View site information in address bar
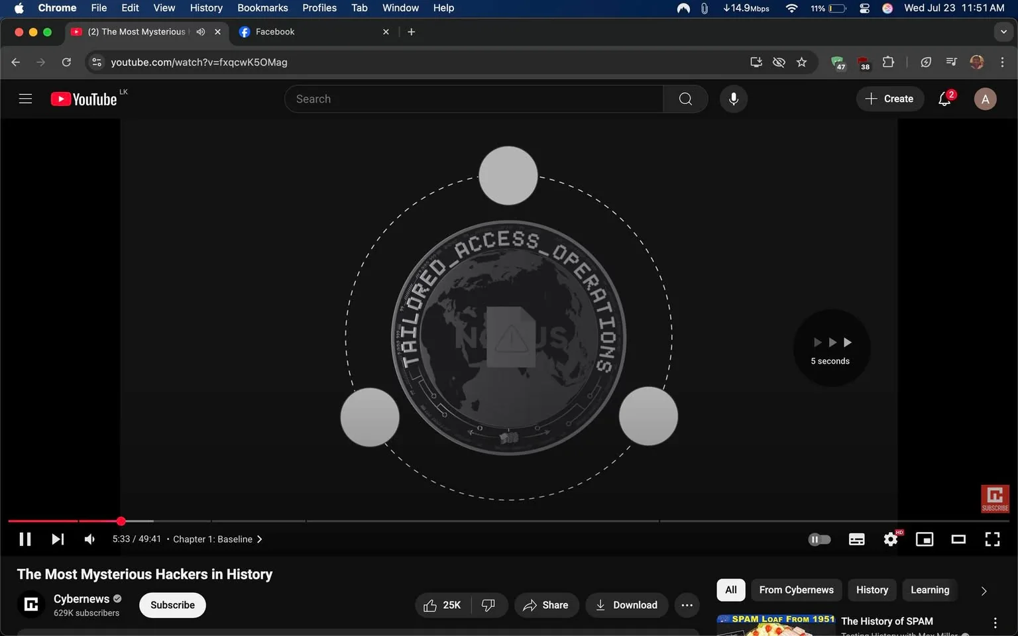Screen dimensions: 1018x636 coord(97,62)
